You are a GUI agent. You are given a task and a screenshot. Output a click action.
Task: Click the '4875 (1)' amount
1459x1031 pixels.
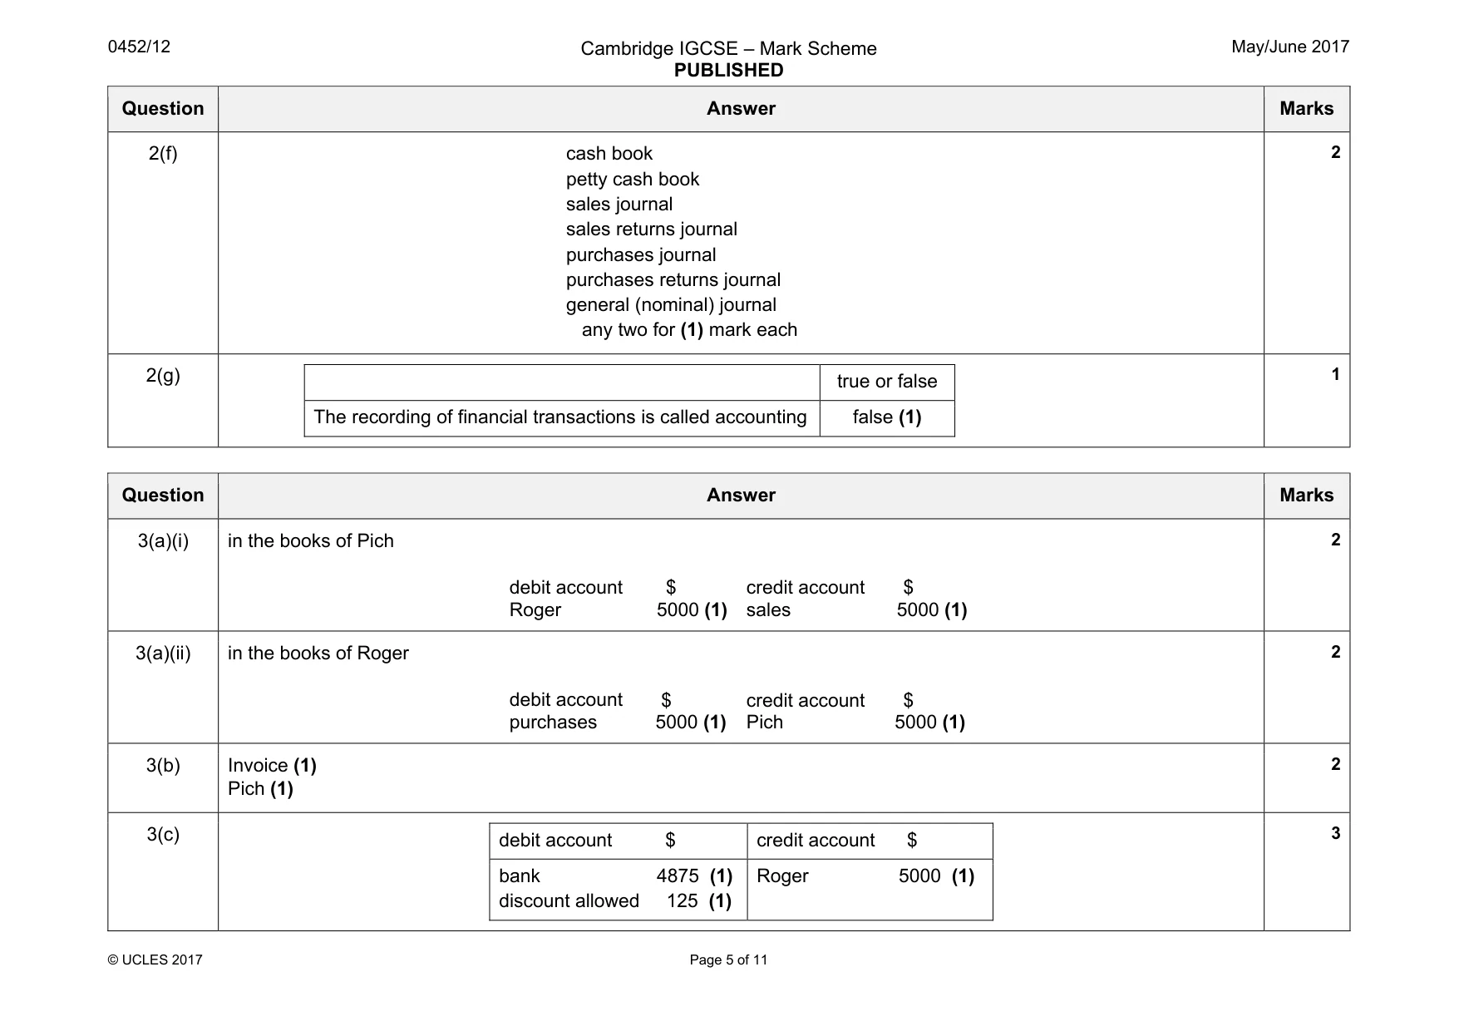click(x=694, y=876)
